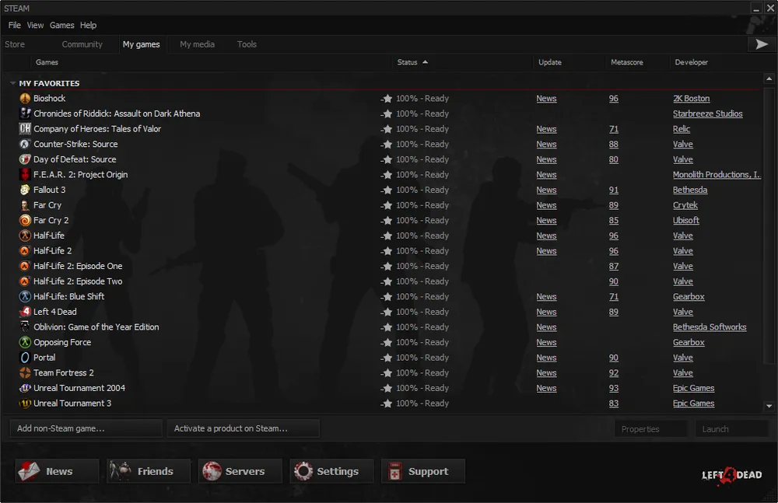This screenshot has height=503, width=778.
Task: Open Metascore 96 link for Bioshock
Action: (x=614, y=99)
